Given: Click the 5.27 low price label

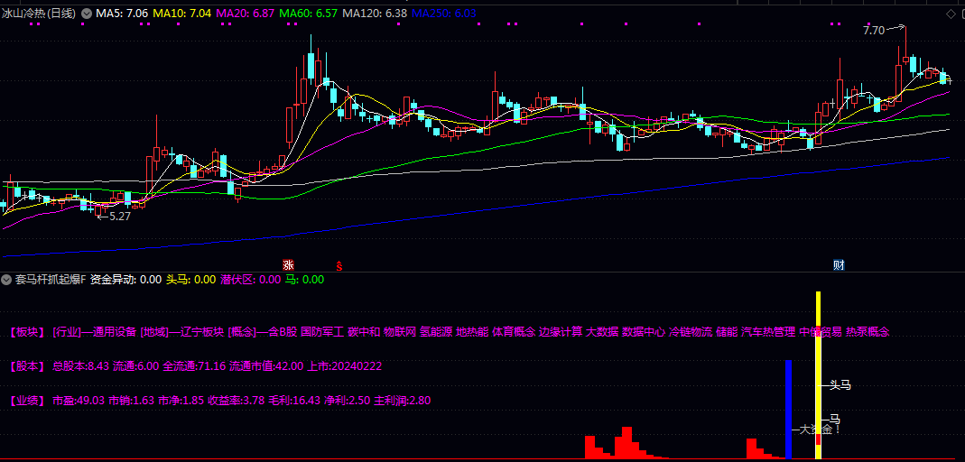Looking at the screenshot, I should pos(120,217).
